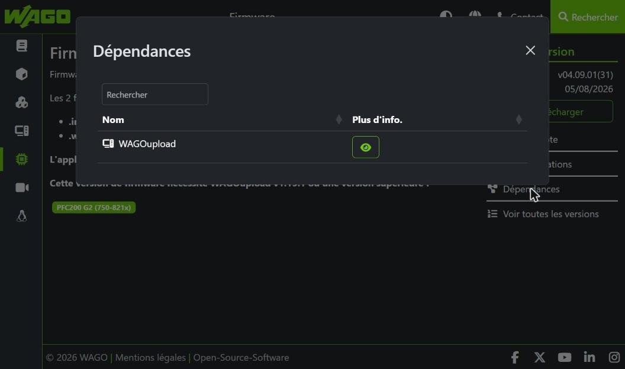Open the documentation book icon in the sidebar

click(21, 46)
